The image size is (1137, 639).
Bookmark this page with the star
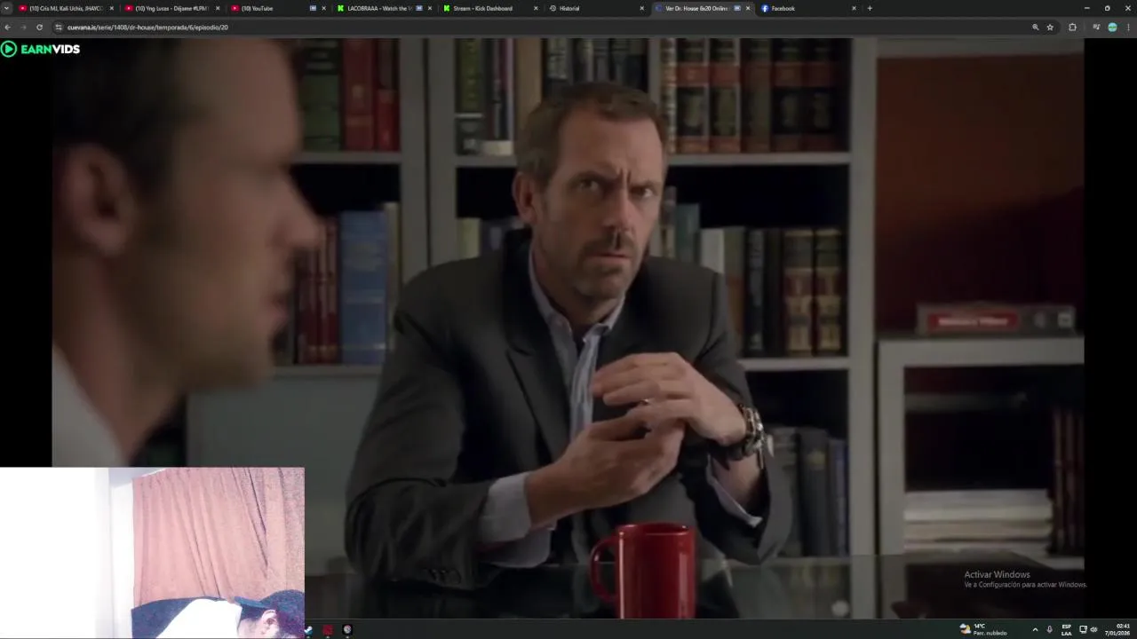pos(1050,28)
